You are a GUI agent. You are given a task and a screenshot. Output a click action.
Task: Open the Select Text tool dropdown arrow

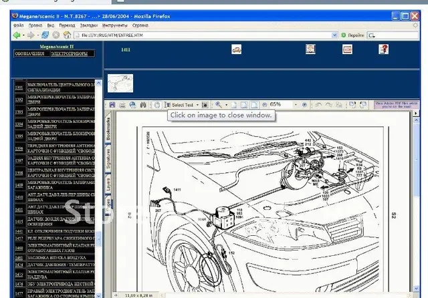[197, 105]
